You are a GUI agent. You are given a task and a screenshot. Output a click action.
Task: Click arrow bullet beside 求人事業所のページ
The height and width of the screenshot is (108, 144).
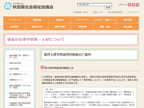(x=8, y=74)
